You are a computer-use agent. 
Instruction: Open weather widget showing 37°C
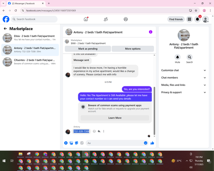177,161
